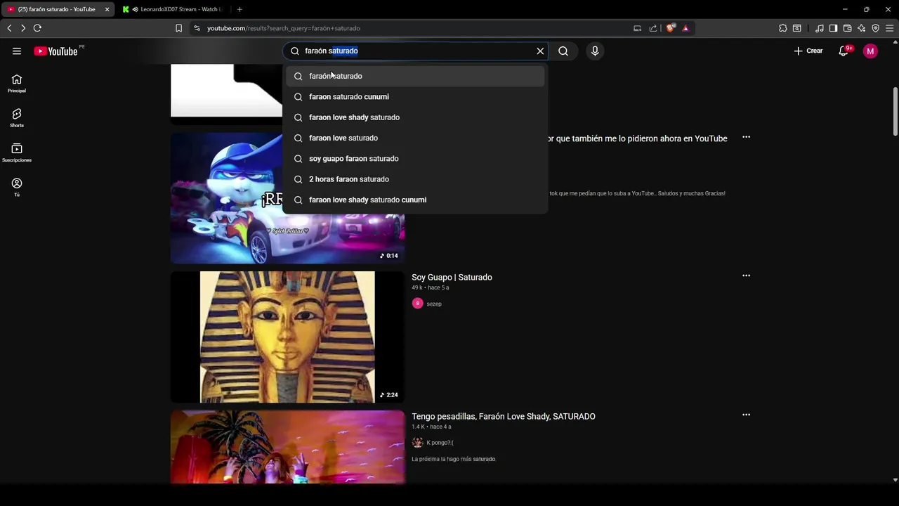Open the browser main menu
Viewport: 899px width, 506px height.
pyautogui.click(x=889, y=28)
